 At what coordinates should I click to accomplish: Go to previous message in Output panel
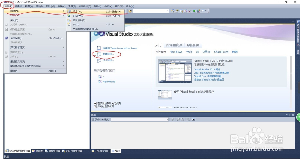[178, 119]
